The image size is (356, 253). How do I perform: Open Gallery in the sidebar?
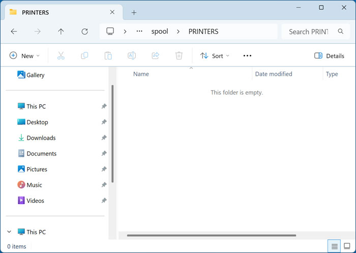coord(31,75)
